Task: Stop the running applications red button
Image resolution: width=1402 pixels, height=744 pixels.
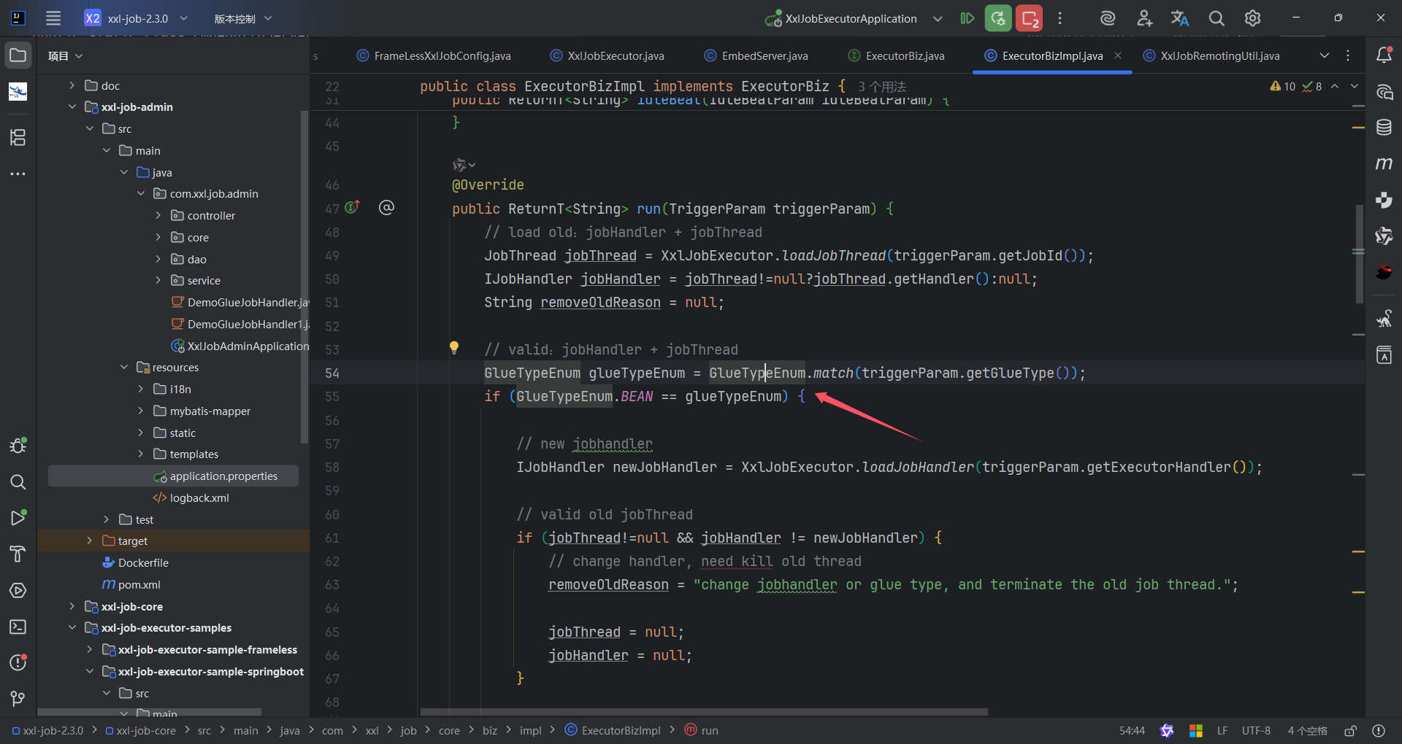Action: click(1030, 18)
